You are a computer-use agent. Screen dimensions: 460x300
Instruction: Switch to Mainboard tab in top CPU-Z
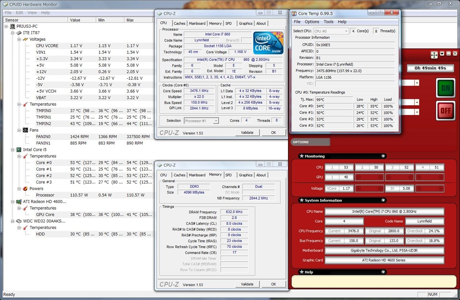[197, 23]
